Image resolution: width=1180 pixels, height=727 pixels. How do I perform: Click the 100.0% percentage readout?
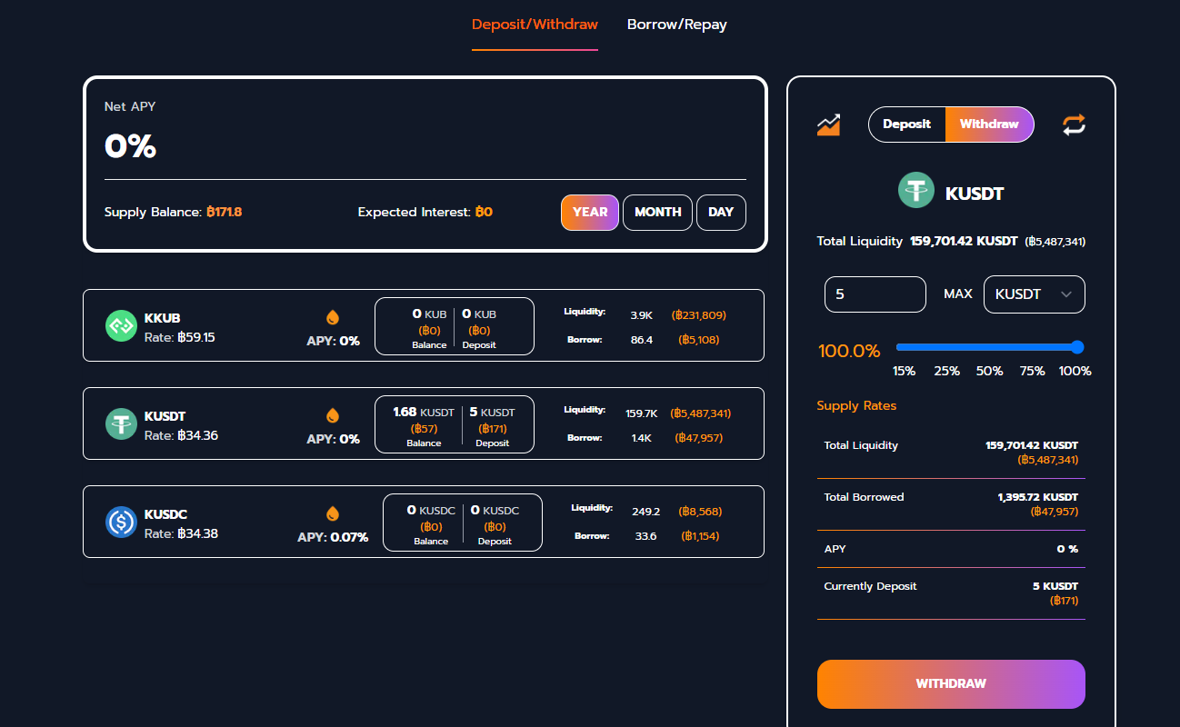click(849, 351)
